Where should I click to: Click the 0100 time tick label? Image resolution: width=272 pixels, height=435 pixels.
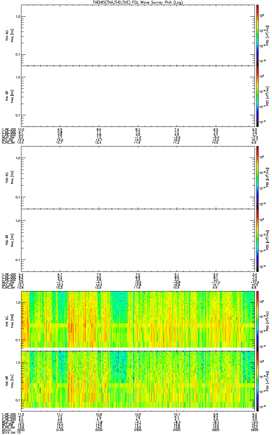[61, 430]
